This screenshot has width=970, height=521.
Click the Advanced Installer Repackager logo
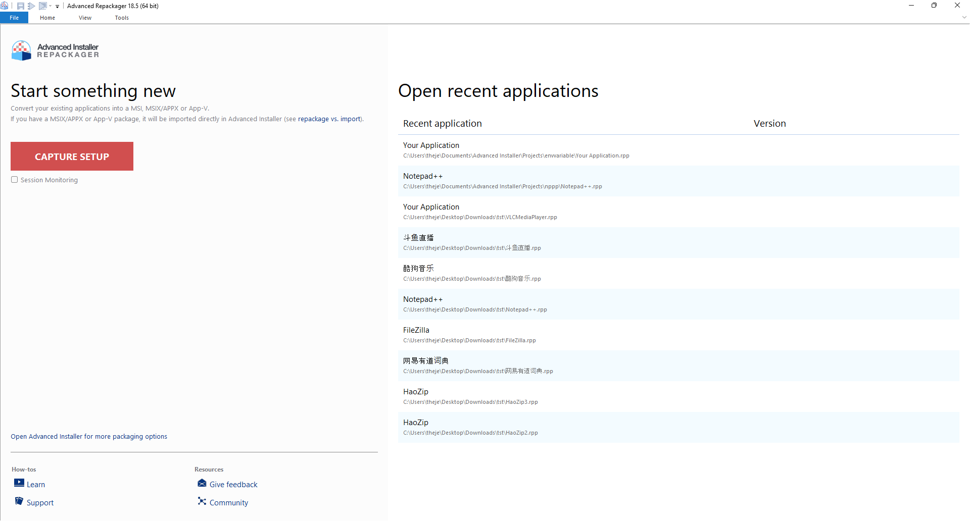click(x=55, y=50)
